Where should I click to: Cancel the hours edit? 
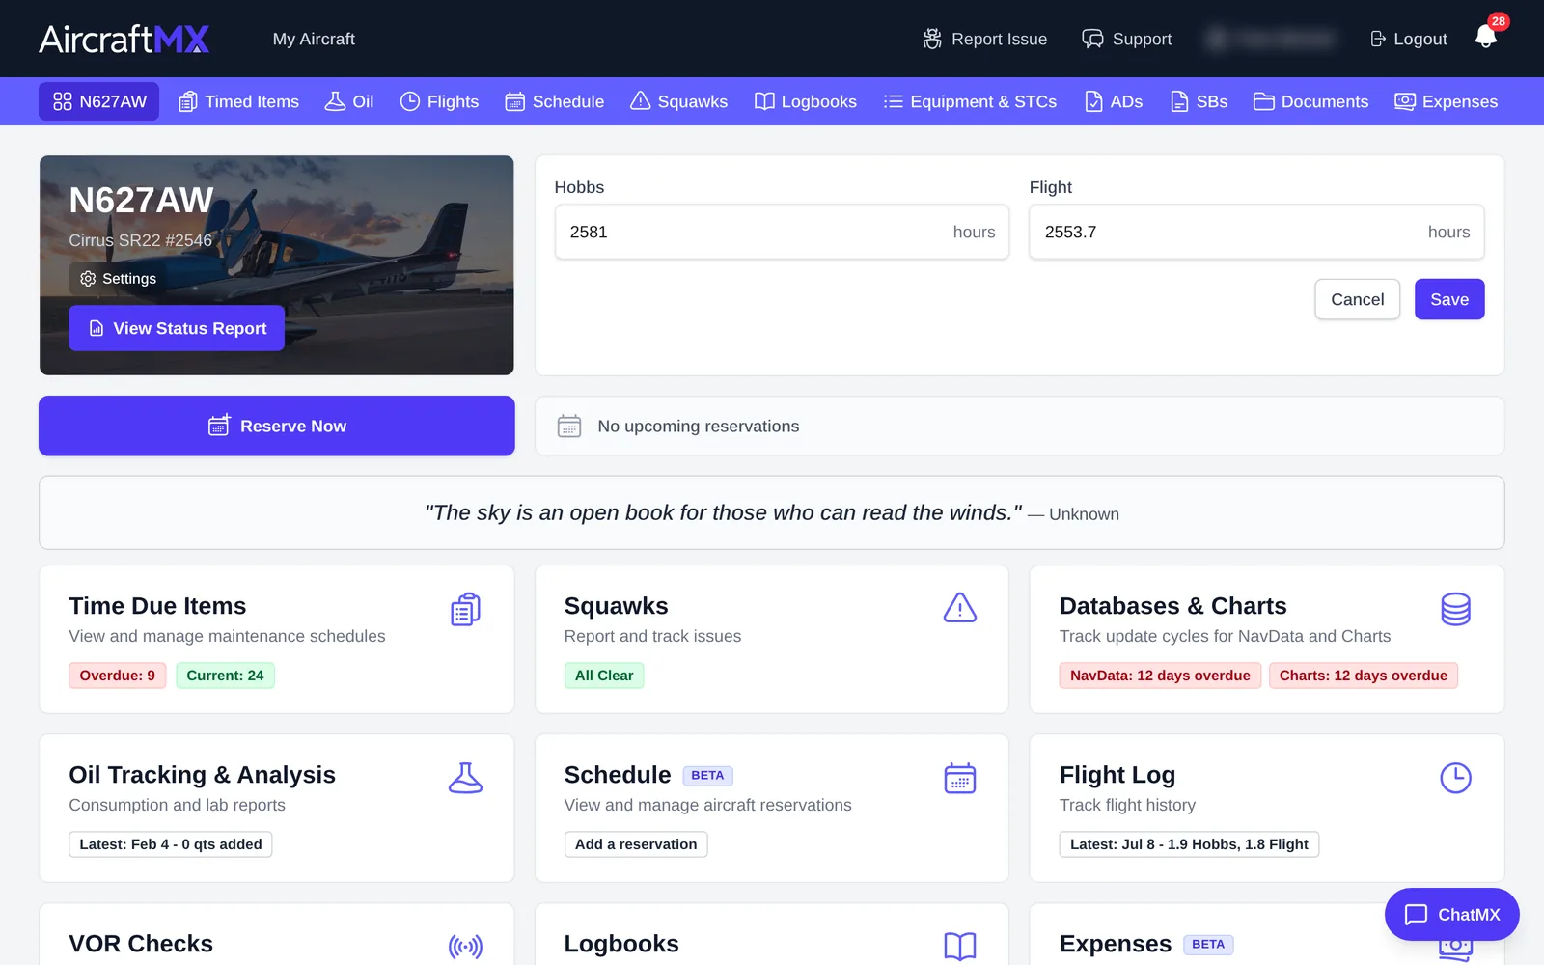coord(1357,299)
